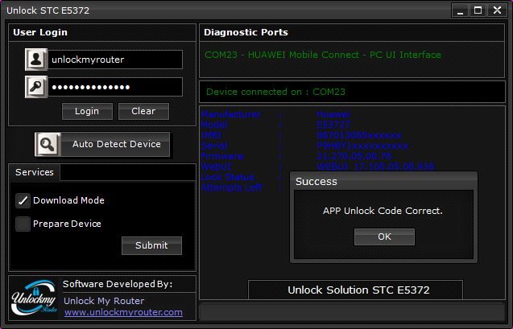The width and height of the screenshot is (513, 329).
Task: Click the Login button
Action: coord(87,111)
